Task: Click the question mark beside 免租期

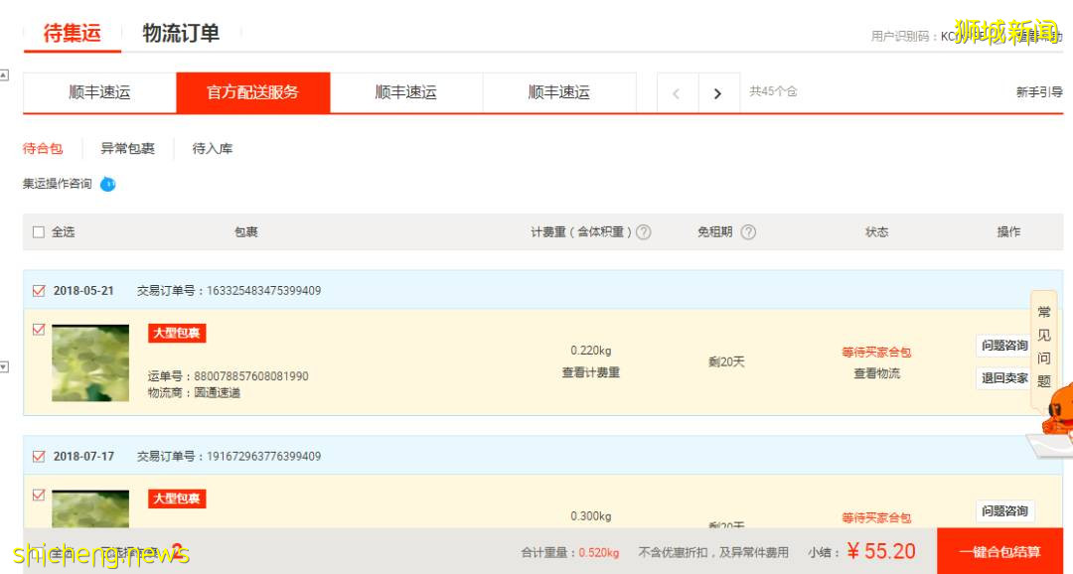Action: (x=747, y=231)
